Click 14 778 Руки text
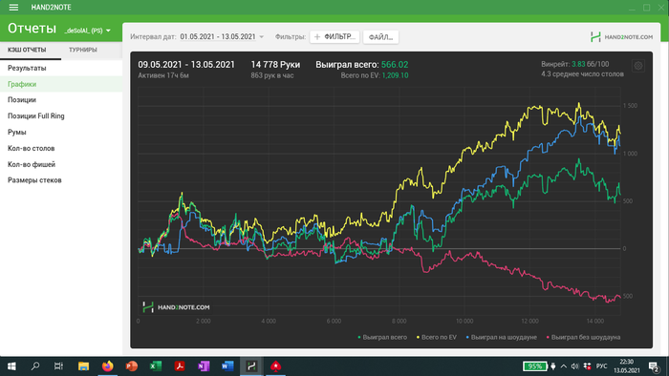Image resolution: width=669 pixels, height=376 pixels. click(275, 65)
